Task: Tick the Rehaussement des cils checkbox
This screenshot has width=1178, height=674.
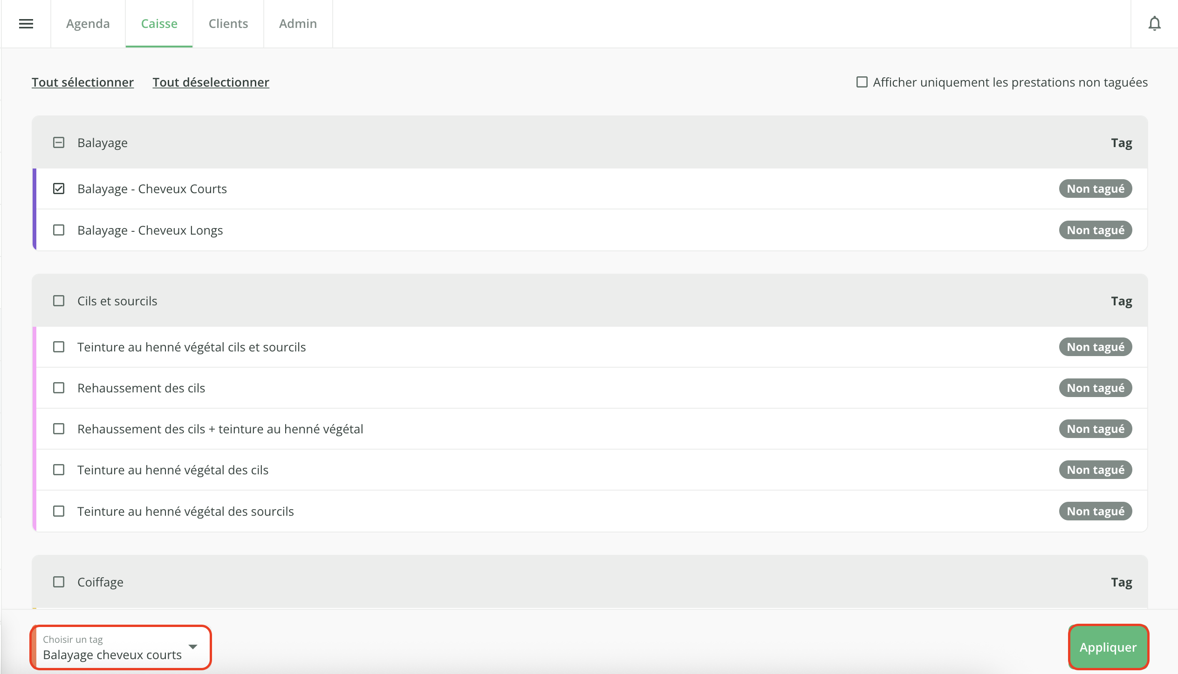Action: click(x=59, y=388)
